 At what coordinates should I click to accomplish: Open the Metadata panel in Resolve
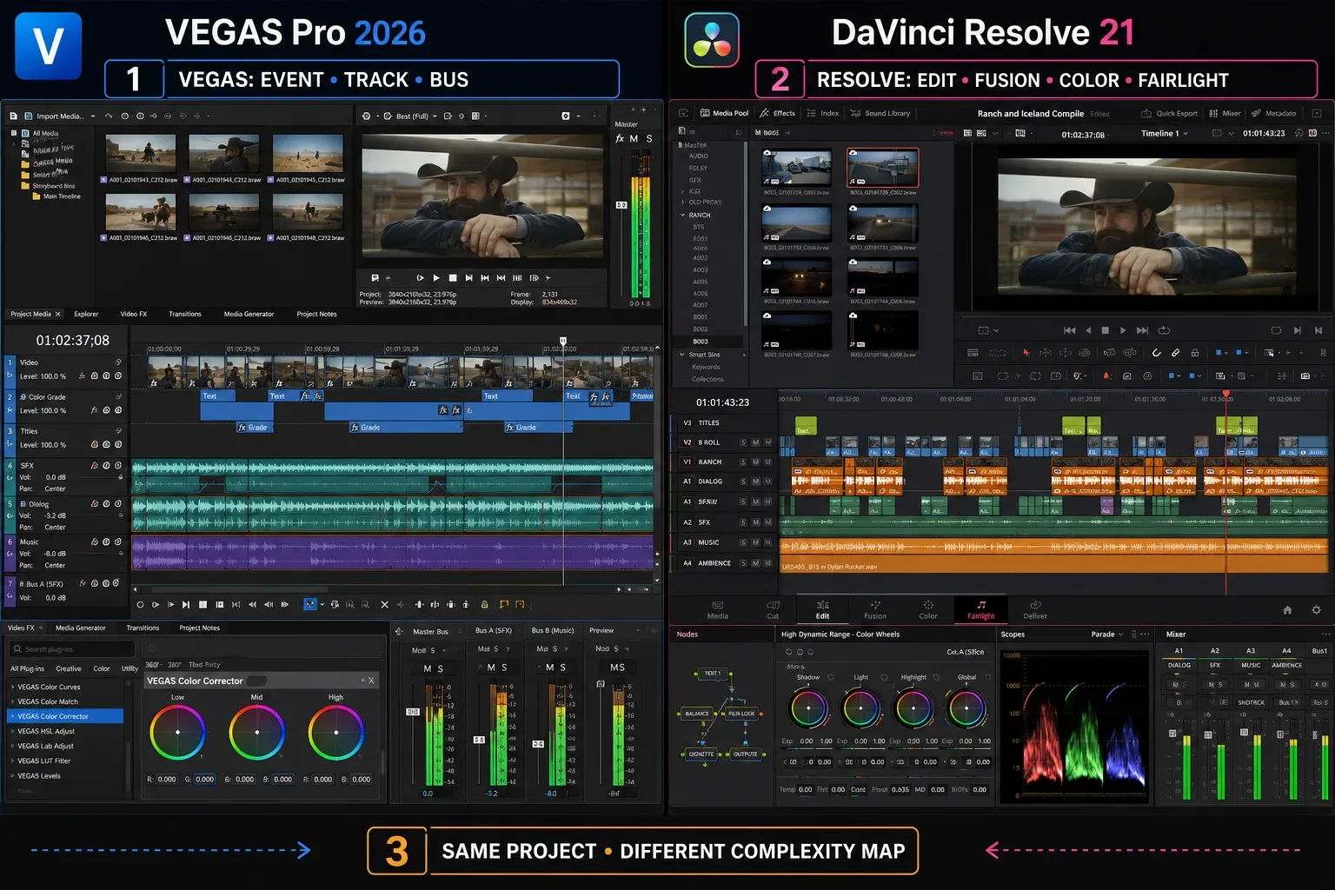click(x=1274, y=113)
